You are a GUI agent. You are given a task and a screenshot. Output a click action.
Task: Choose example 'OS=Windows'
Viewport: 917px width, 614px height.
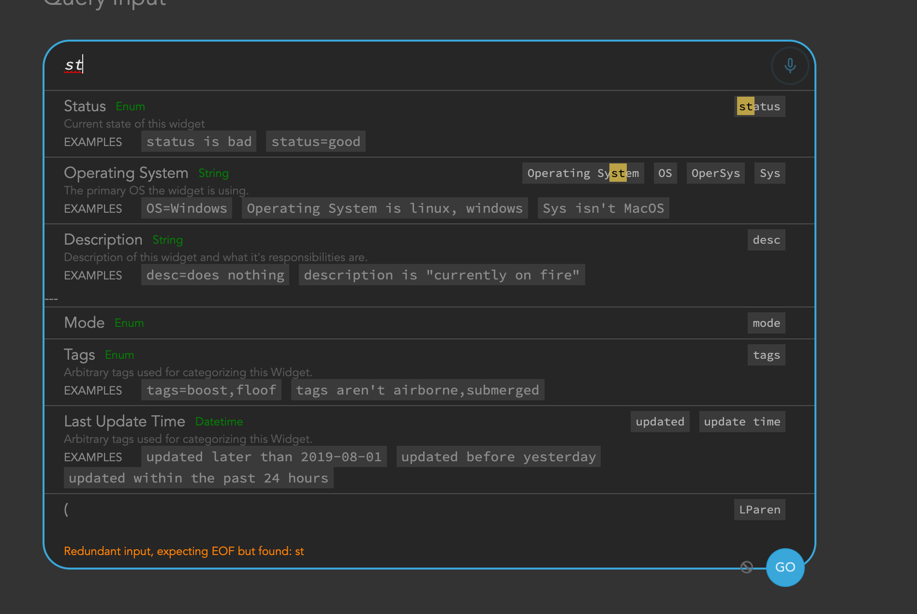187,208
